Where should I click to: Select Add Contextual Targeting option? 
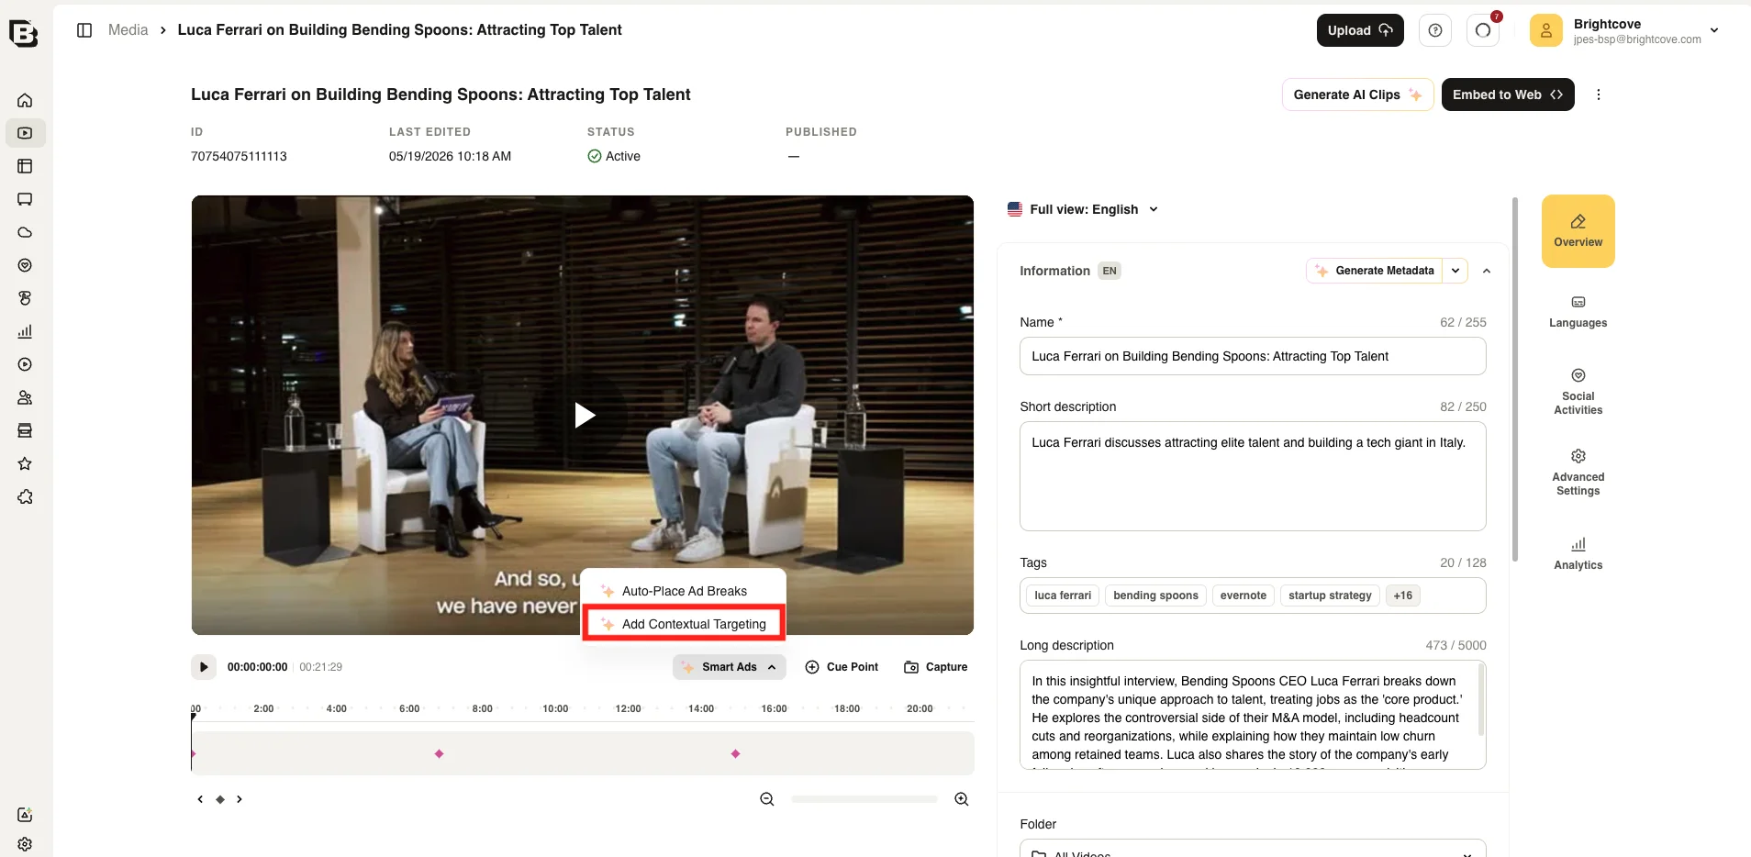pos(684,624)
